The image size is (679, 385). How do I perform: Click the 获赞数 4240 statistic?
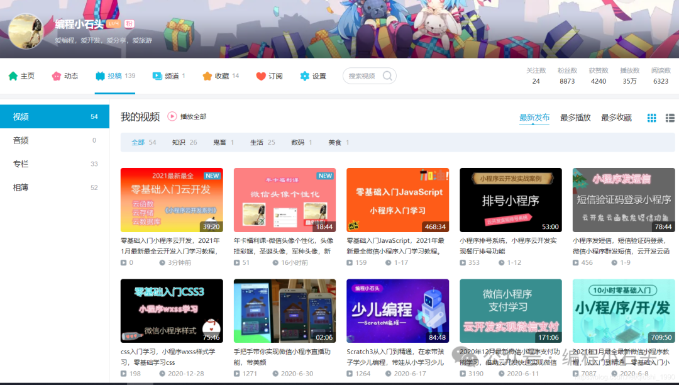(599, 75)
